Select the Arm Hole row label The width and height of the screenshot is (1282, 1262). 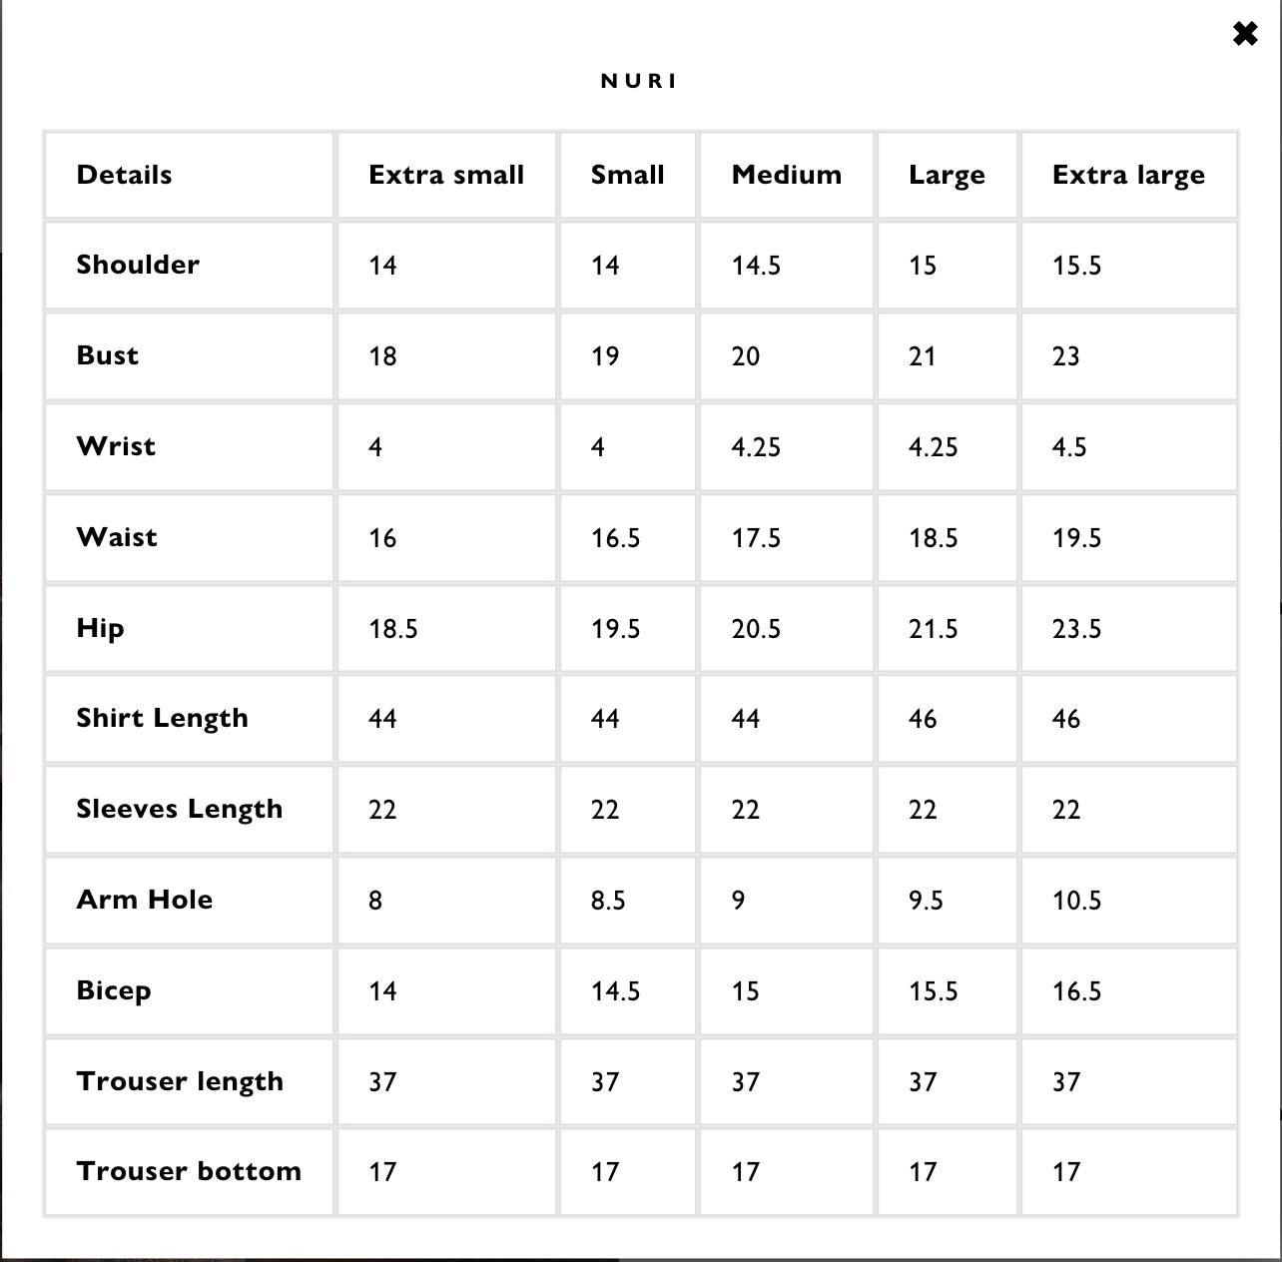(x=145, y=900)
